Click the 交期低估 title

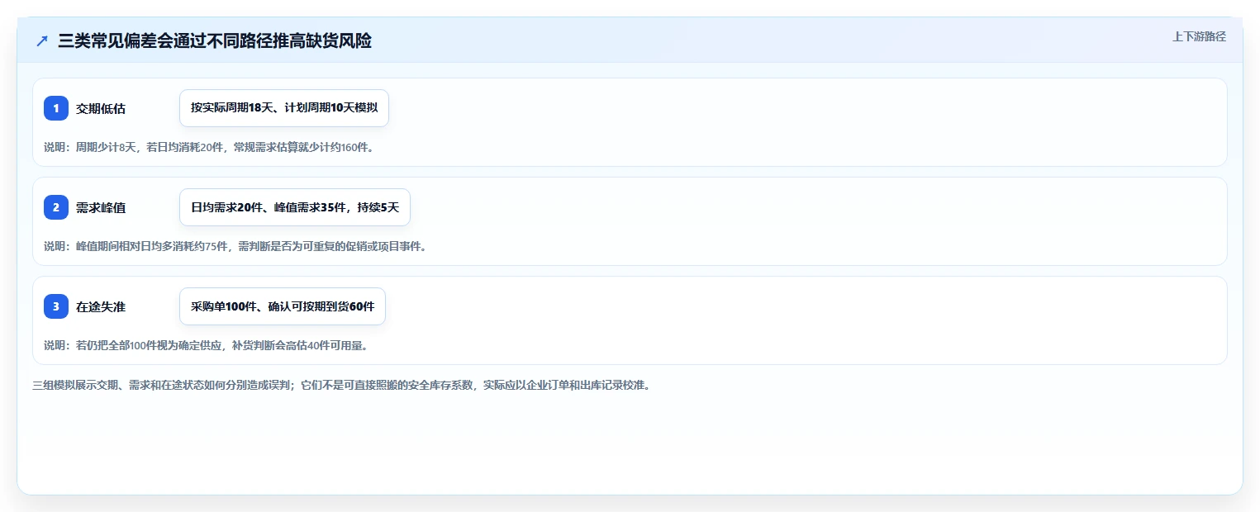click(x=101, y=108)
